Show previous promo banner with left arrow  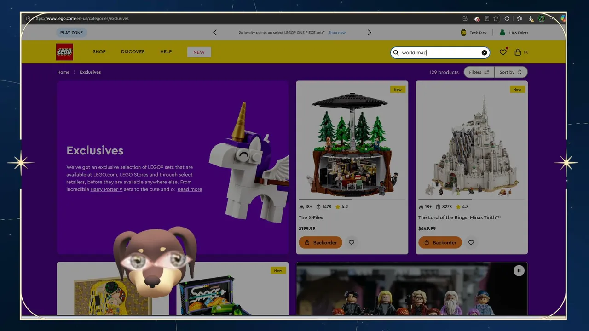point(215,33)
